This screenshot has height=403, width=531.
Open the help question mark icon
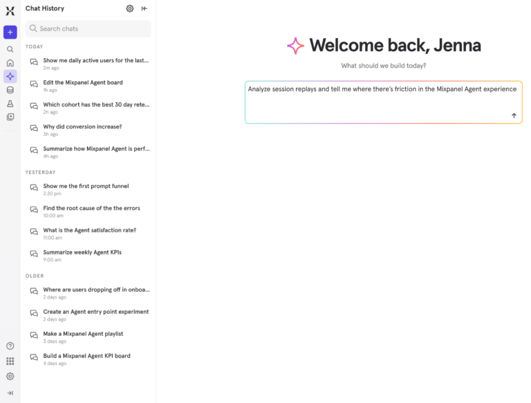coord(10,346)
